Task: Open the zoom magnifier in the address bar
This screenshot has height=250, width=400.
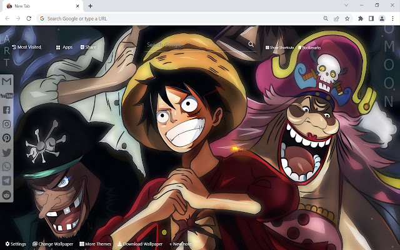Action: [326, 18]
